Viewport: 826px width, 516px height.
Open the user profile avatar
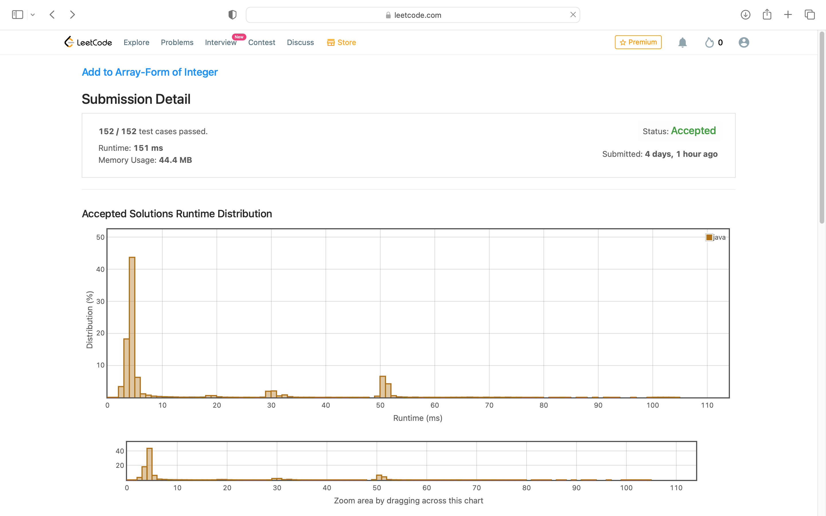(x=743, y=42)
